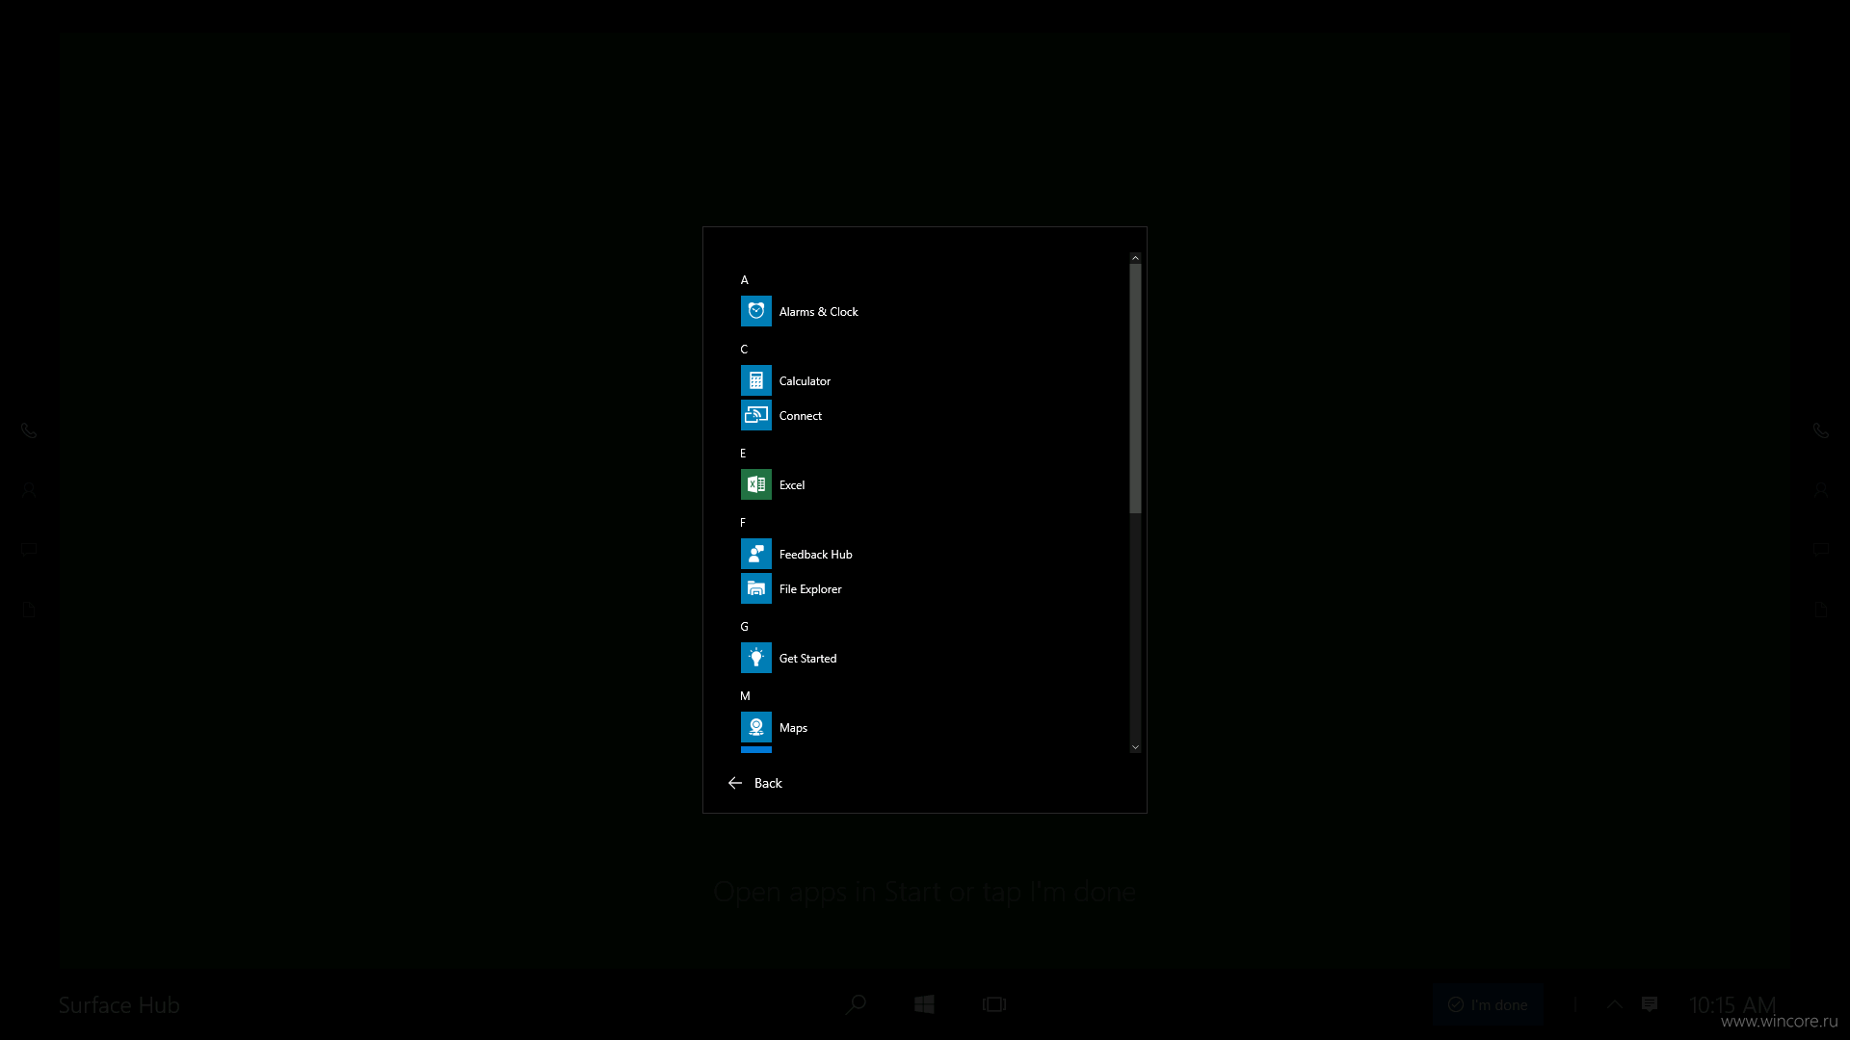The image size is (1850, 1040).
Task: Click the left sidebar people icon
Action: (29, 490)
